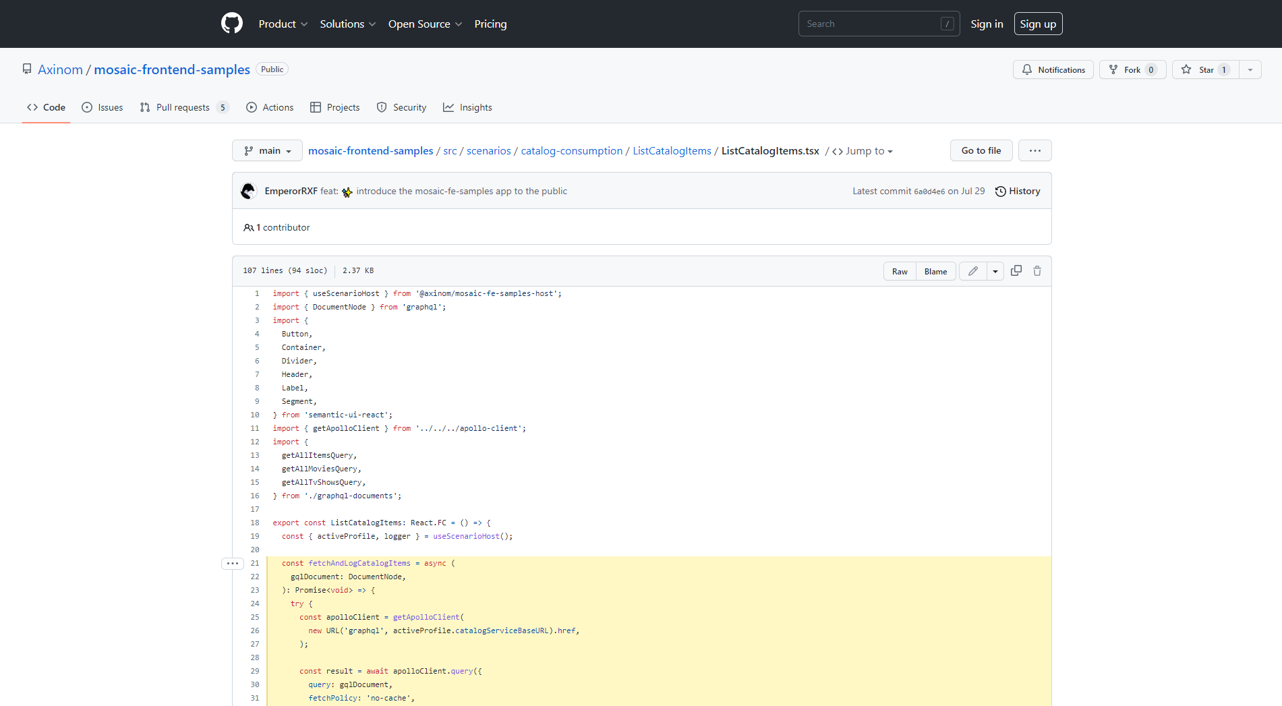Open the catalog-consumption breadcrumb link

571,150
